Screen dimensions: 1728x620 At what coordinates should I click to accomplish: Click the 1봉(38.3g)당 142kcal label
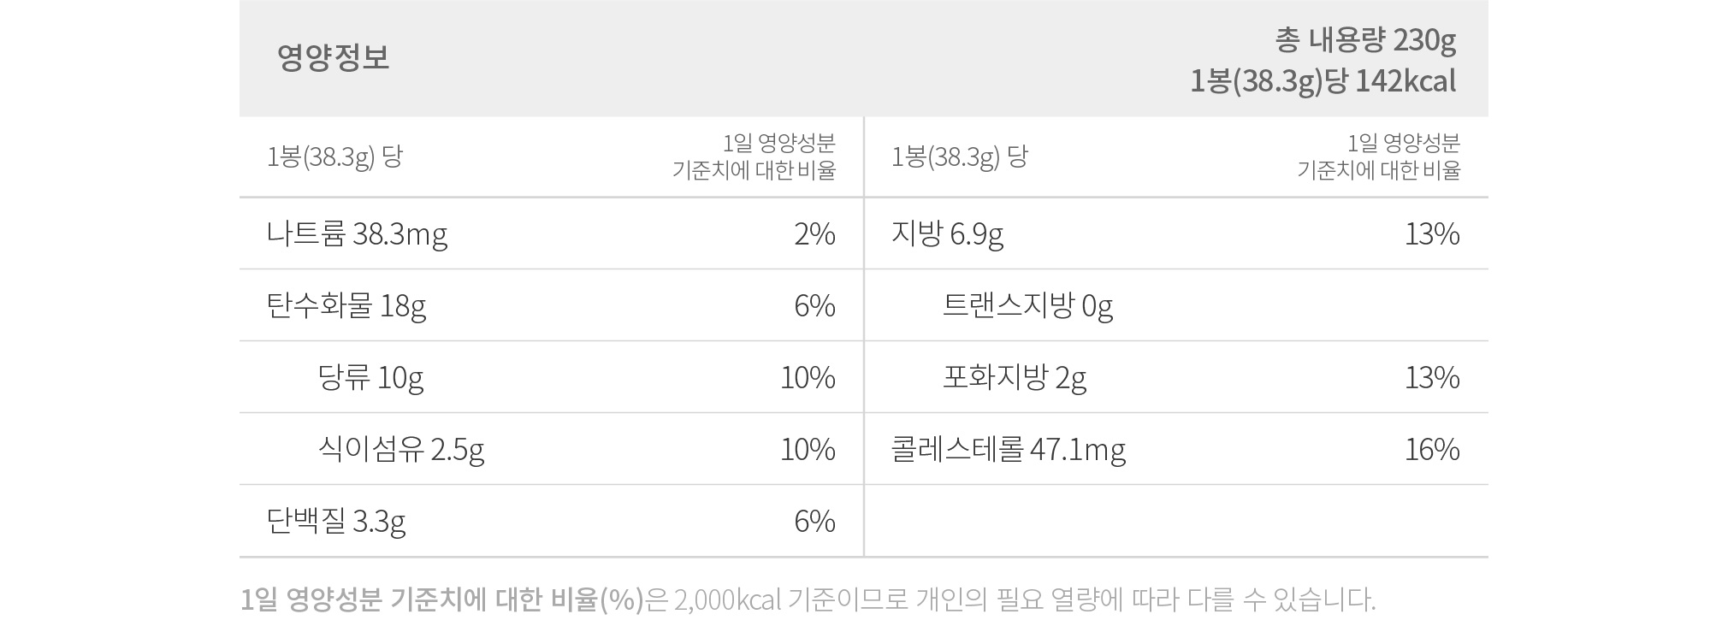(x=1323, y=81)
